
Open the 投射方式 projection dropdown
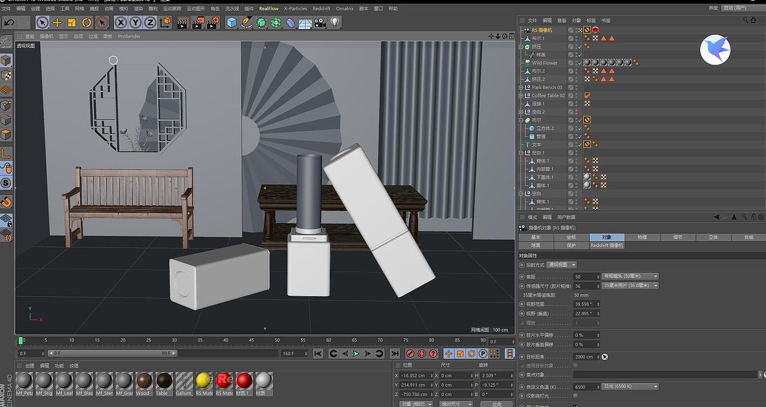point(562,265)
